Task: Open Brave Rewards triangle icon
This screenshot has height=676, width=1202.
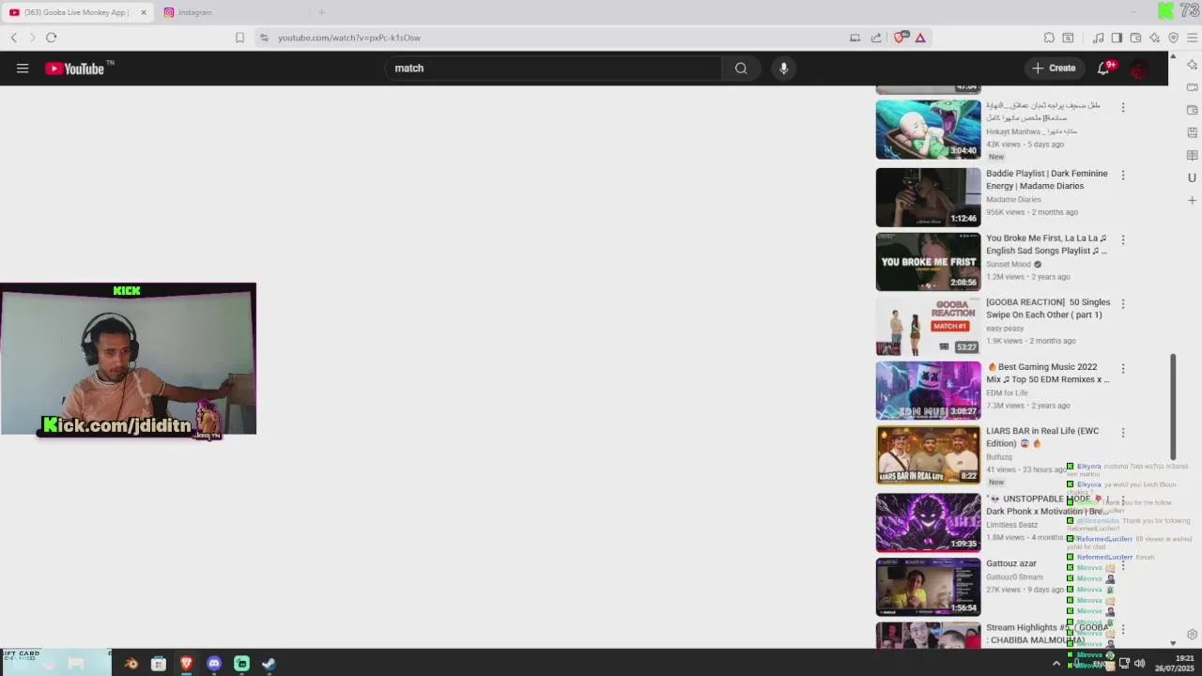Action: coord(920,38)
